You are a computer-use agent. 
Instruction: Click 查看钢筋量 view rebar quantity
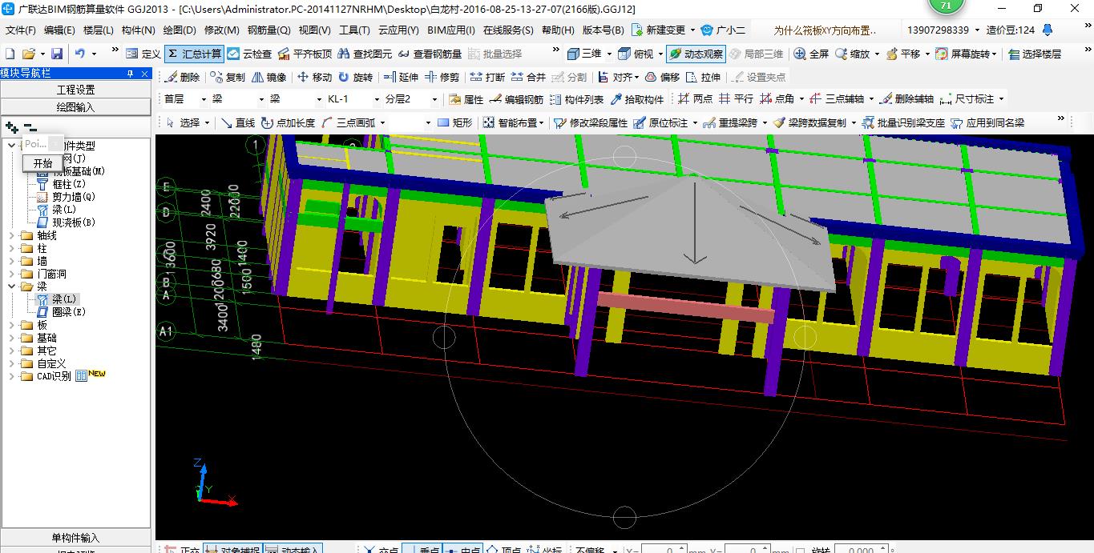tap(430, 54)
